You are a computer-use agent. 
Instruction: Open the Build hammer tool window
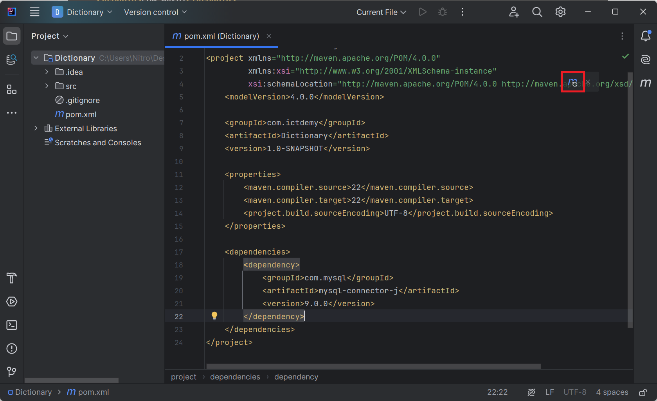(x=12, y=278)
